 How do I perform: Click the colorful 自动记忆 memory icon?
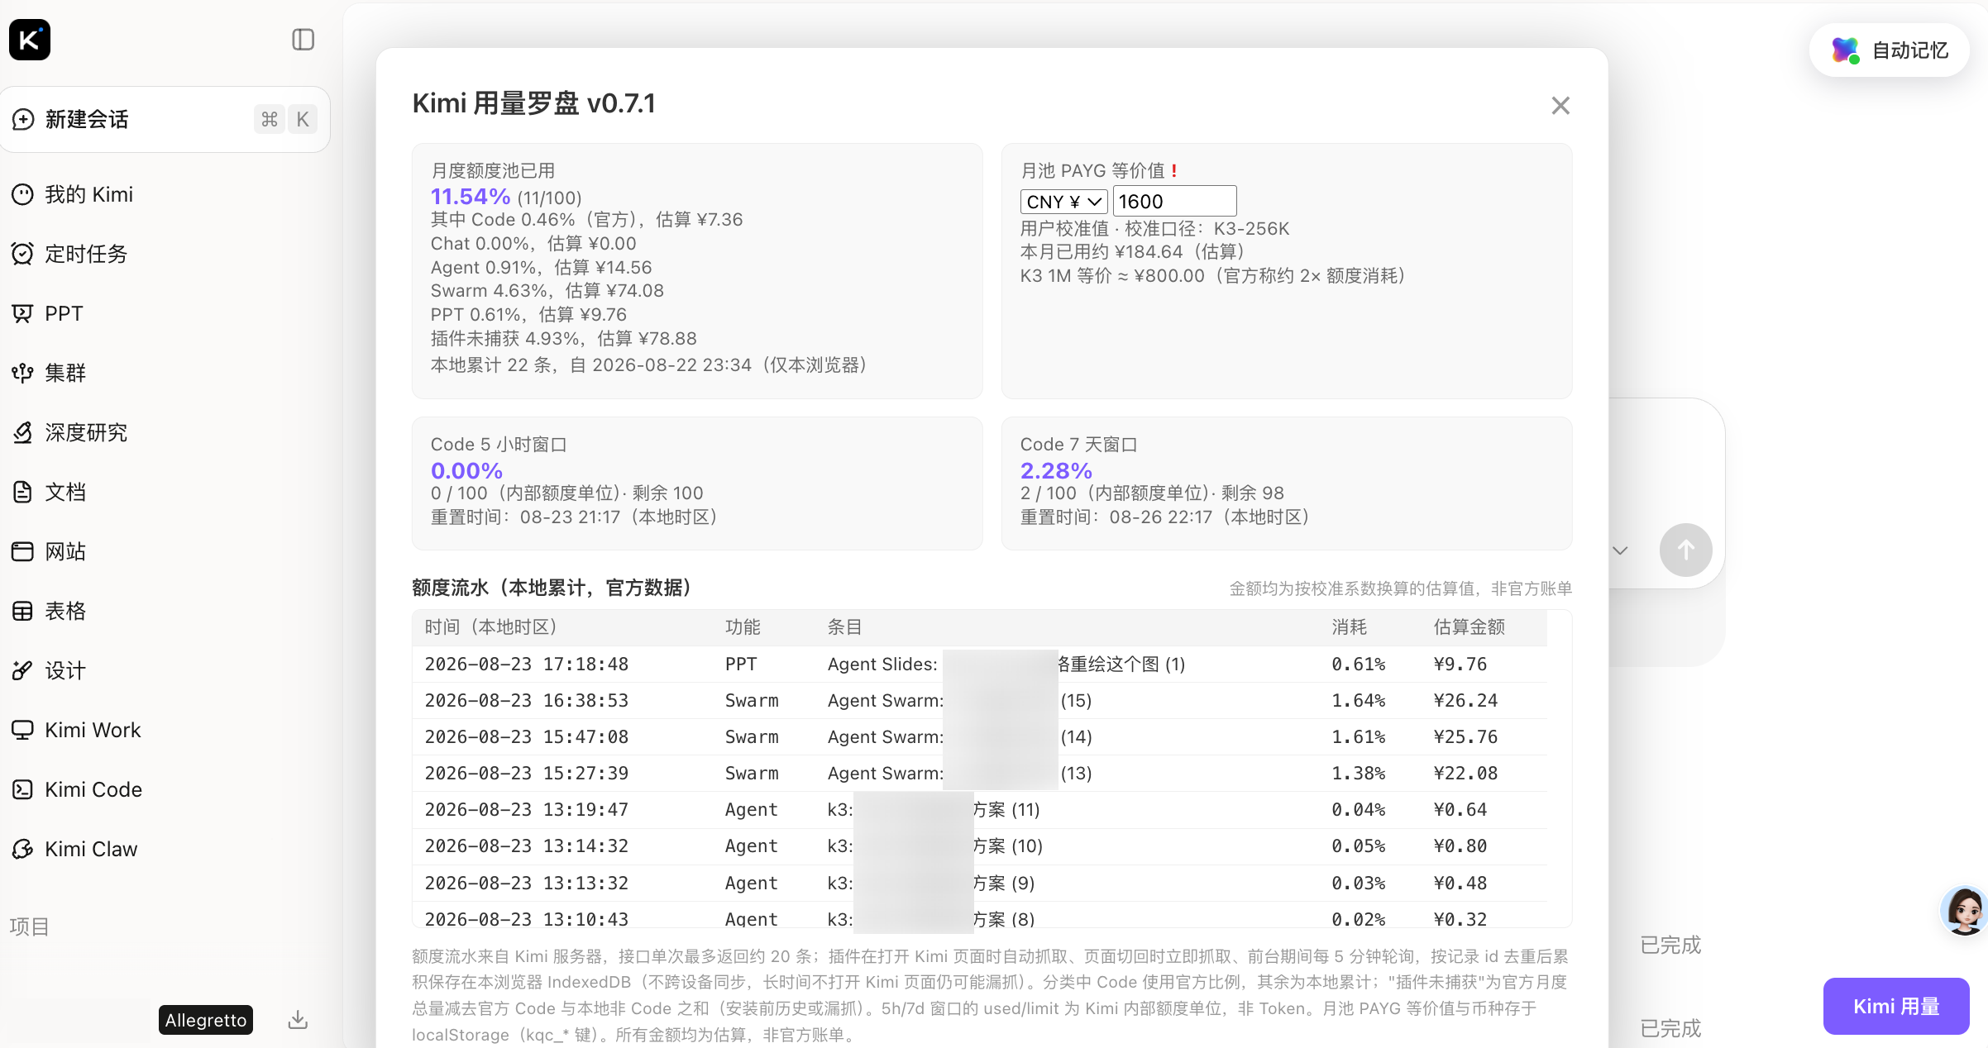[1845, 50]
